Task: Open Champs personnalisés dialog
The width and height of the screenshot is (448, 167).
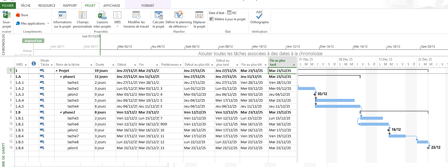Action: (x=82, y=15)
